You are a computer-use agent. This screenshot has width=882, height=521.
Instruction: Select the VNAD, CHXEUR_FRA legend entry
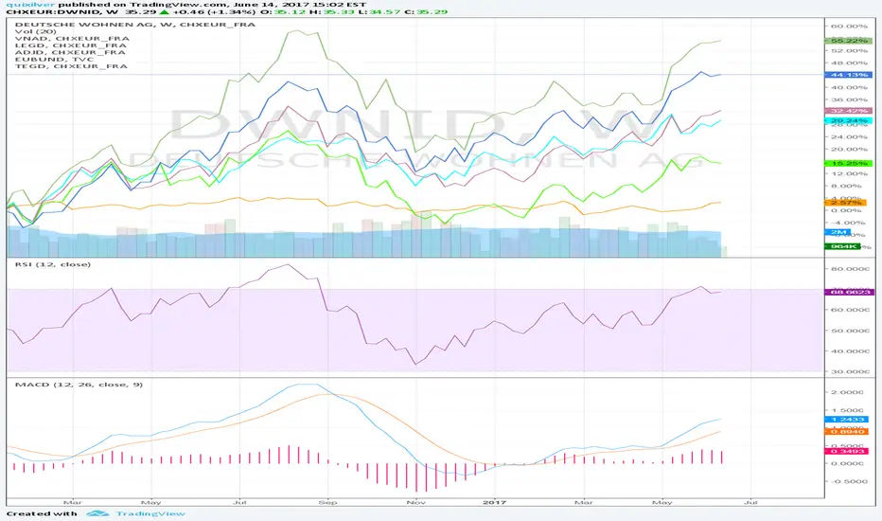[72, 38]
